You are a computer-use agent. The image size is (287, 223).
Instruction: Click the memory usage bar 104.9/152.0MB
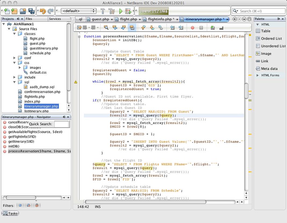pos(153,11)
